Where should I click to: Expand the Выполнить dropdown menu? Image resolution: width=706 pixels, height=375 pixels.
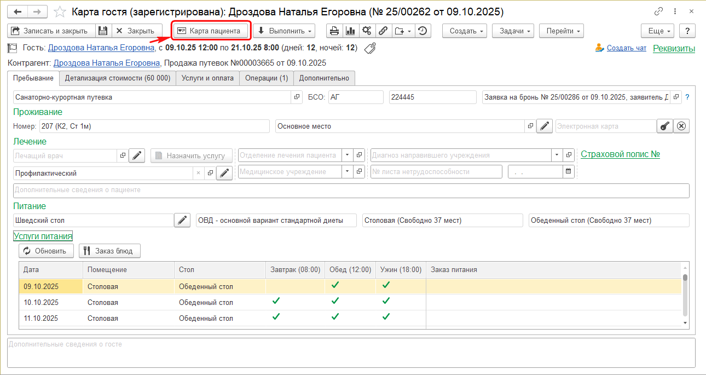coord(284,31)
